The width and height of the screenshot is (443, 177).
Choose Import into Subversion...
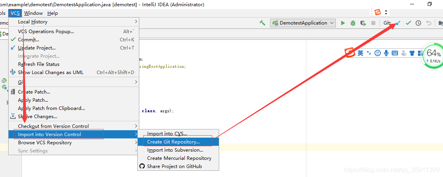(x=178, y=150)
